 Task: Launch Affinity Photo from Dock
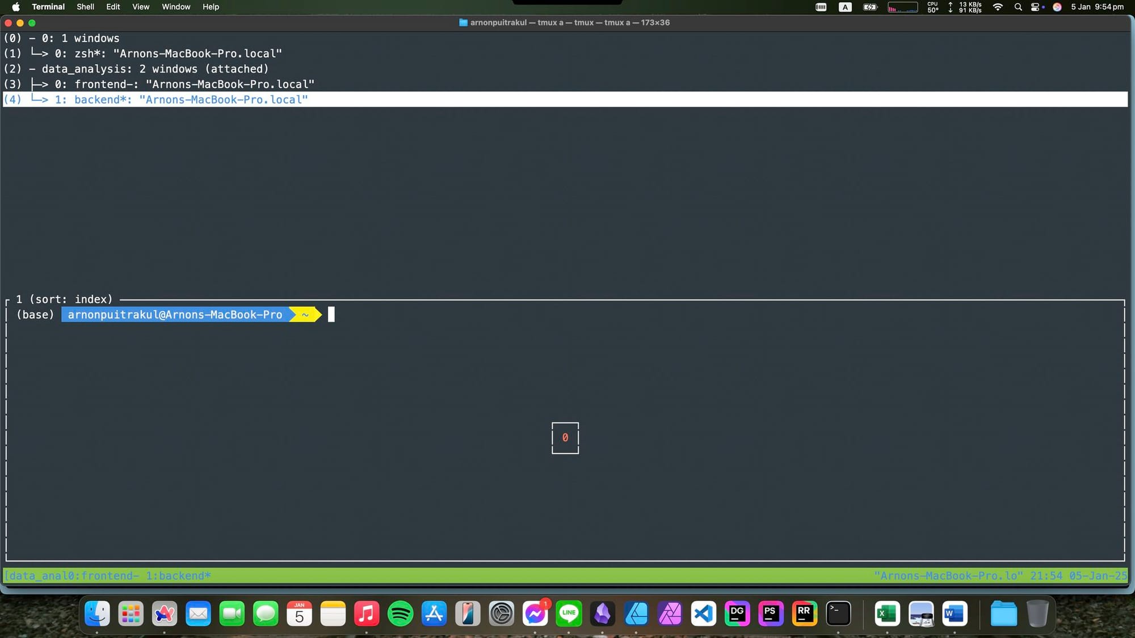coord(670,614)
